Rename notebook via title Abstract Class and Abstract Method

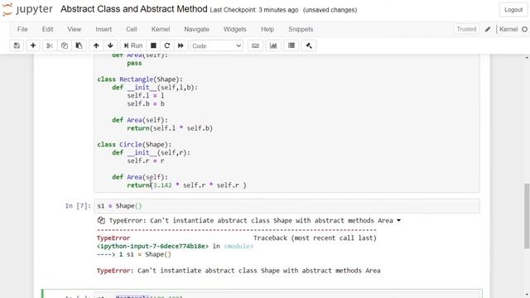[x=134, y=9]
